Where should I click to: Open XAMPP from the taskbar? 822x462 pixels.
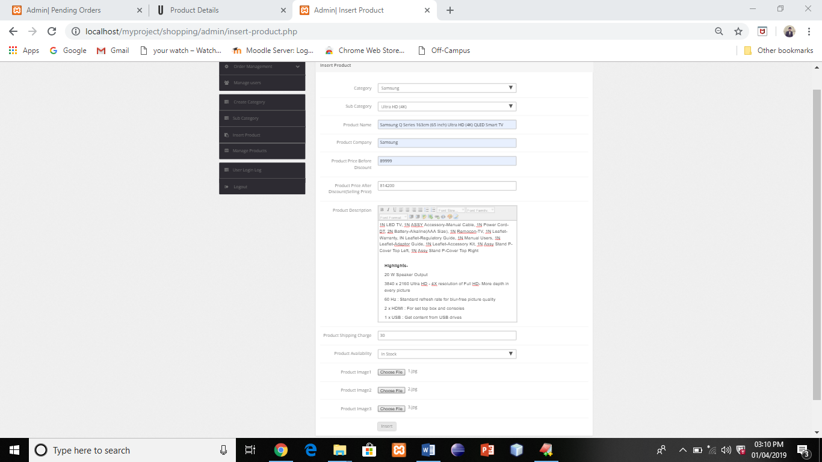[x=398, y=450]
